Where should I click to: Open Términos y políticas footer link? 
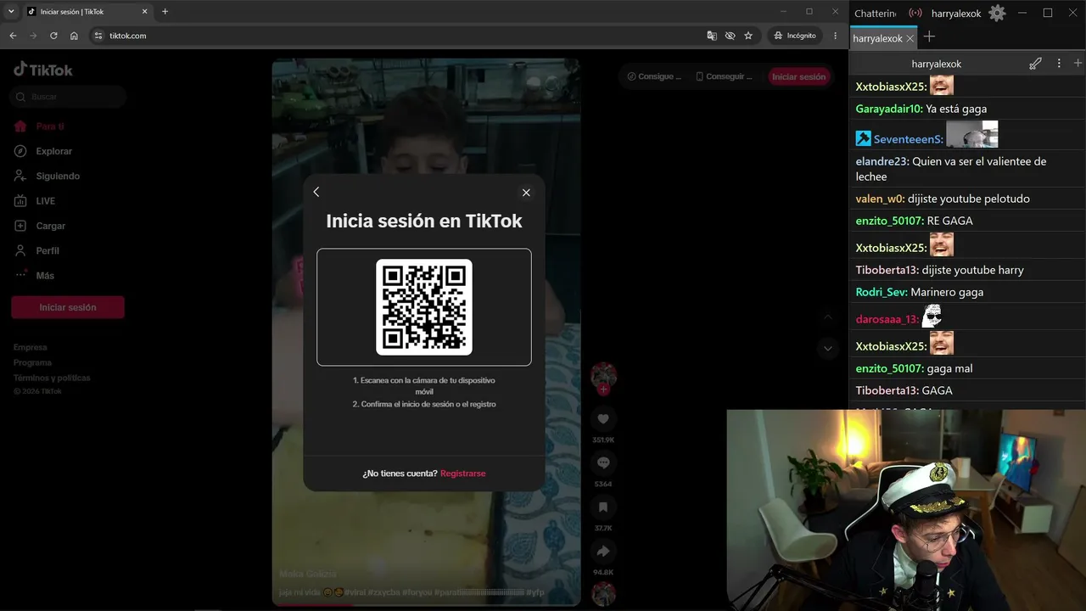[x=52, y=378]
